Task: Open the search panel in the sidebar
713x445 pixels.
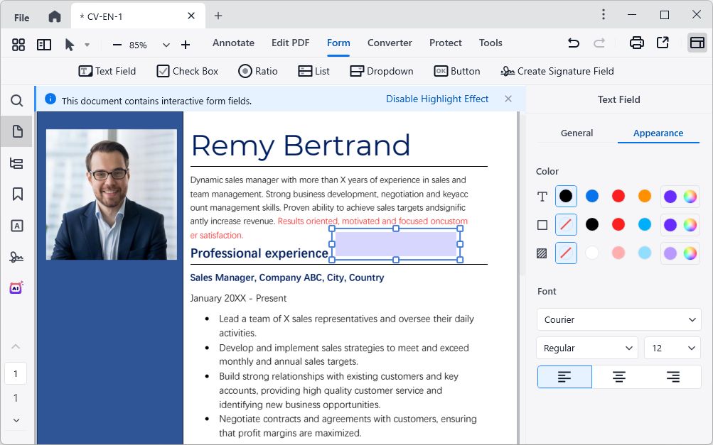Action: 17,101
